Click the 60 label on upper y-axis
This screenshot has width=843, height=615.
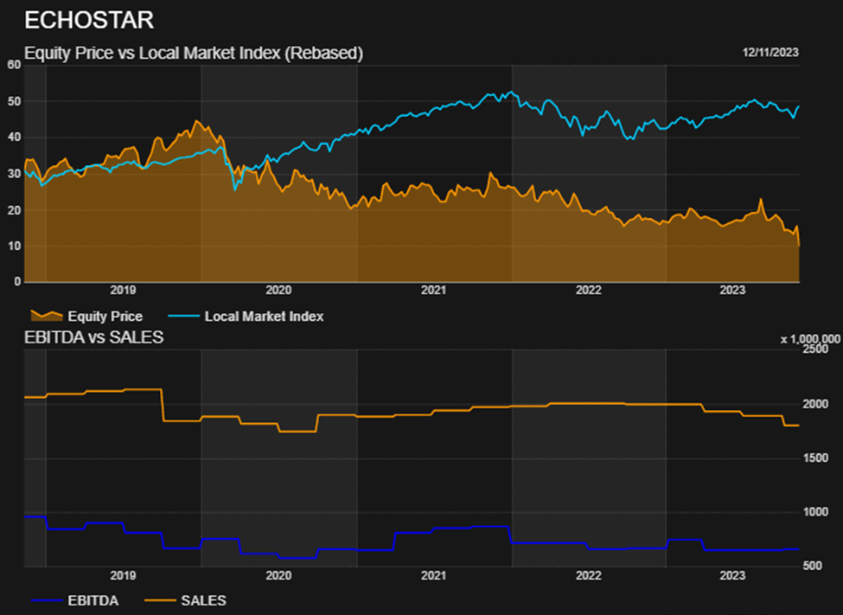coord(14,65)
